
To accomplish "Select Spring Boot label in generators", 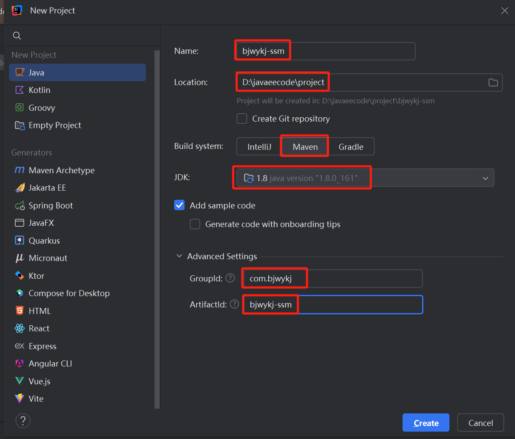I will pos(50,205).
